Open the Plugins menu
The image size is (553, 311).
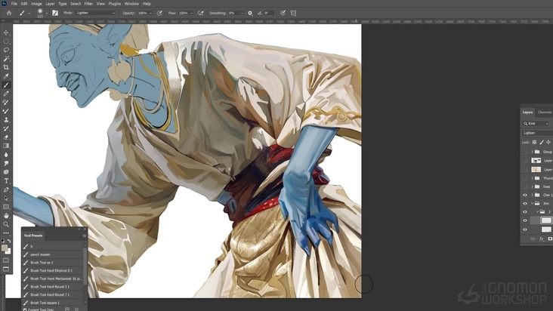point(115,4)
